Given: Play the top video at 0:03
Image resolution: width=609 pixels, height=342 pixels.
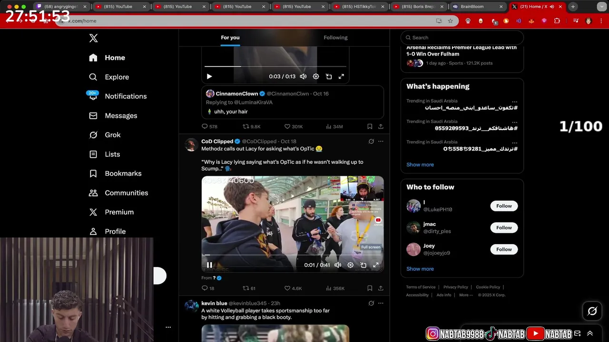Looking at the screenshot, I should click(209, 76).
